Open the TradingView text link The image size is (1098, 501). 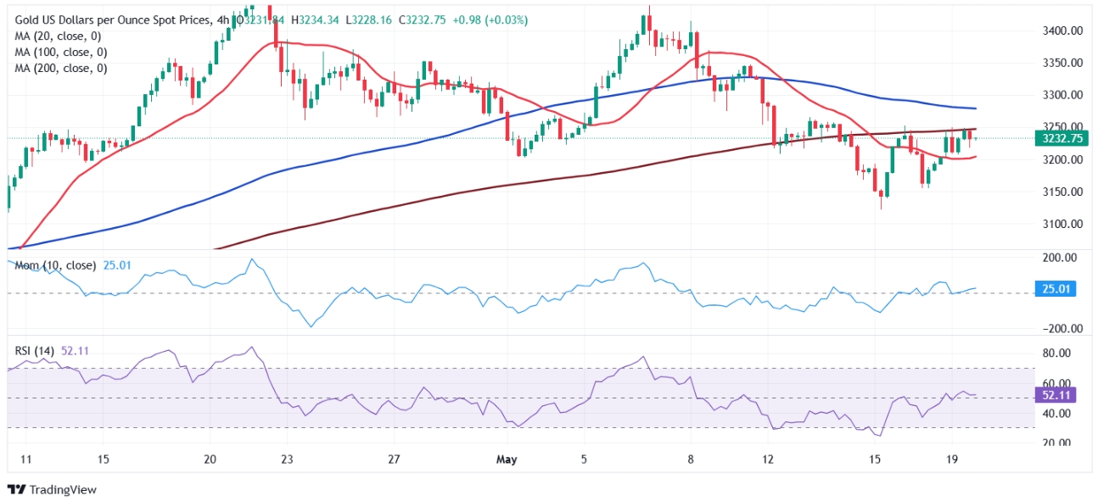coord(63,490)
